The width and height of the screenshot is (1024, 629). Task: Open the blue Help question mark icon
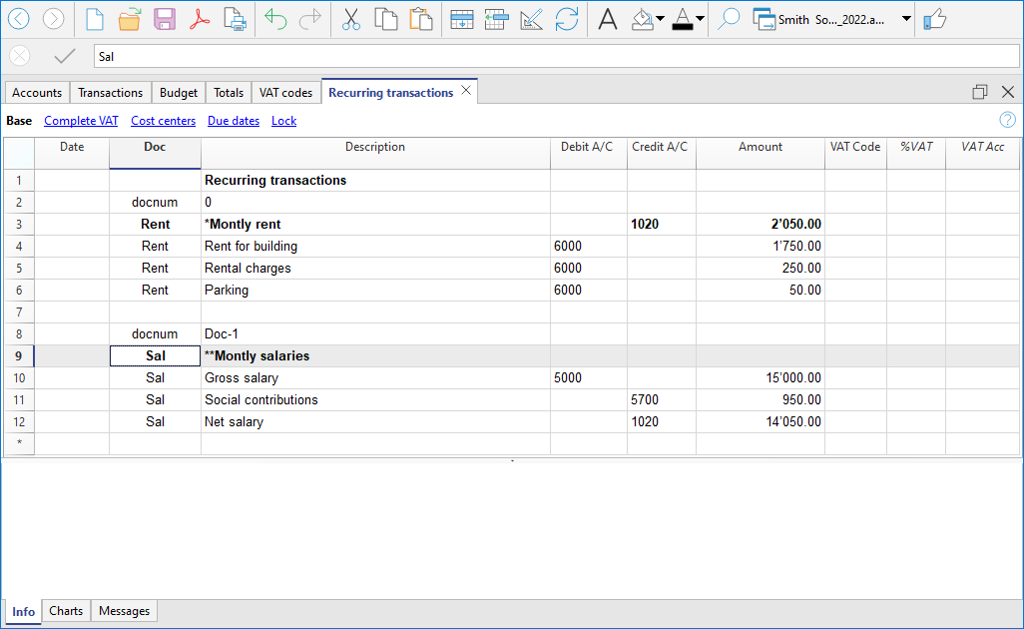[1007, 119]
